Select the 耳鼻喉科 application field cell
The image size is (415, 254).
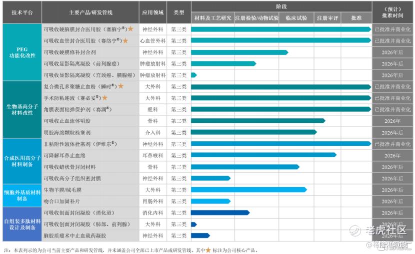[x=152, y=156]
